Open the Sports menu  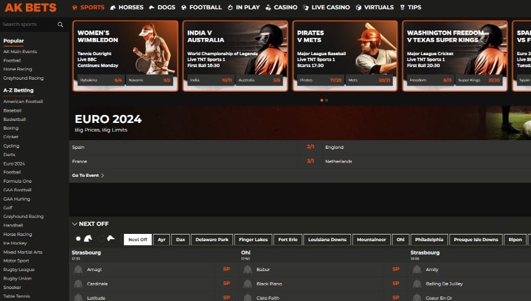point(88,7)
